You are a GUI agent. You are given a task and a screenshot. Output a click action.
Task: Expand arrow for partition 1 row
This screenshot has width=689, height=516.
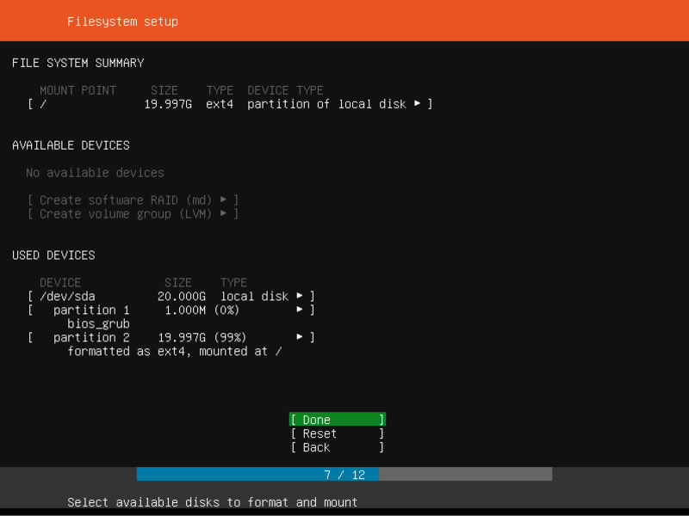coord(299,310)
